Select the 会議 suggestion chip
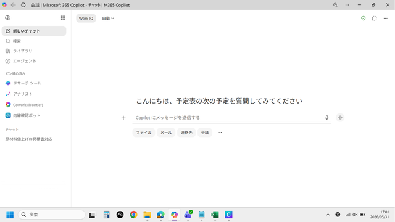 (205, 133)
